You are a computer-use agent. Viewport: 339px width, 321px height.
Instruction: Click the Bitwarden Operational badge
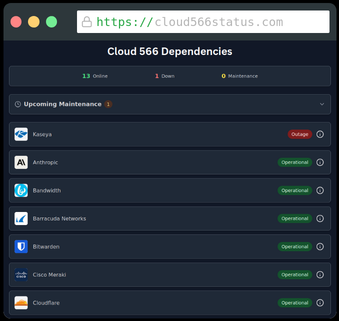[x=294, y=246]
